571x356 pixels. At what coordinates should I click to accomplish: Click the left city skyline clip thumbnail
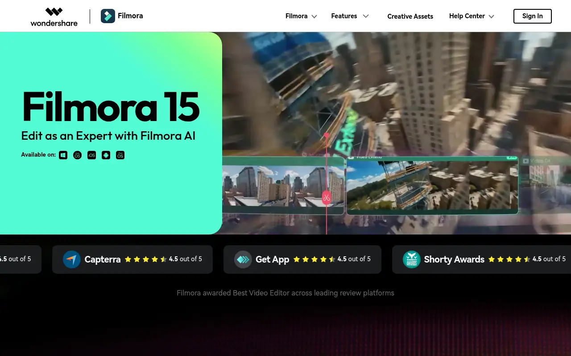point(283,186)
